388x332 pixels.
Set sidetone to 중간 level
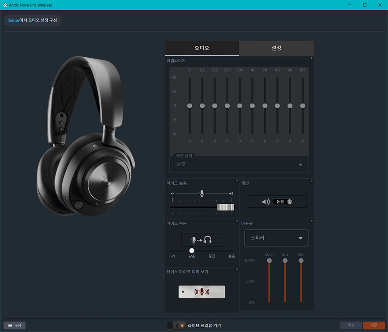point(212,250)
